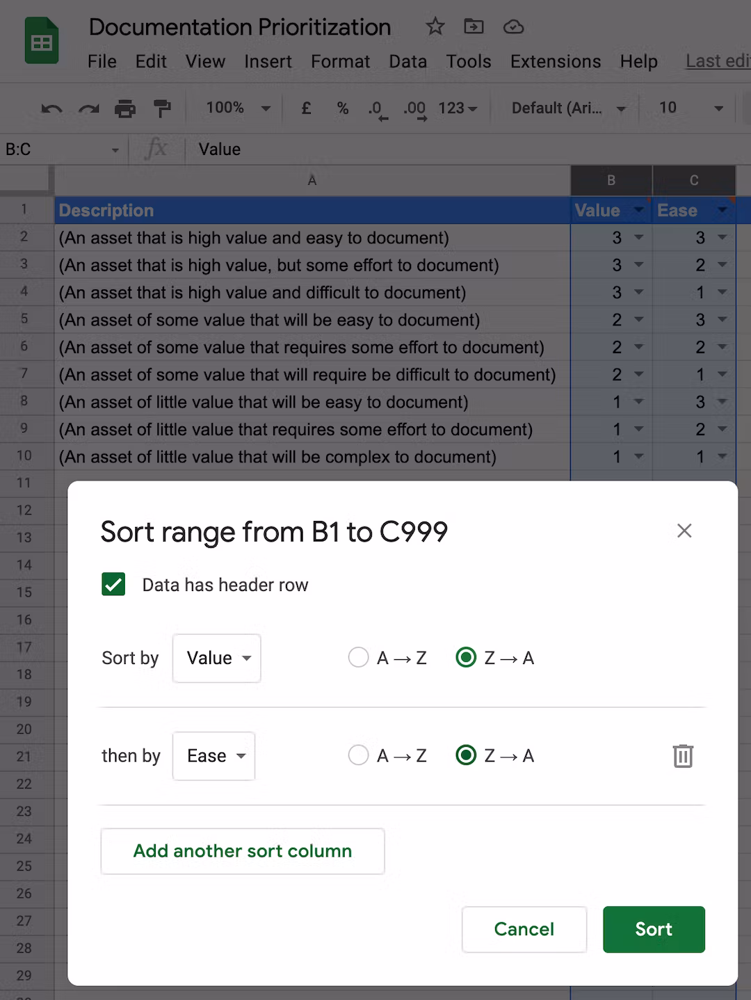Open Ease dropdown in row 4
The height and width of the screenshot is (1000, 751).
722,292
